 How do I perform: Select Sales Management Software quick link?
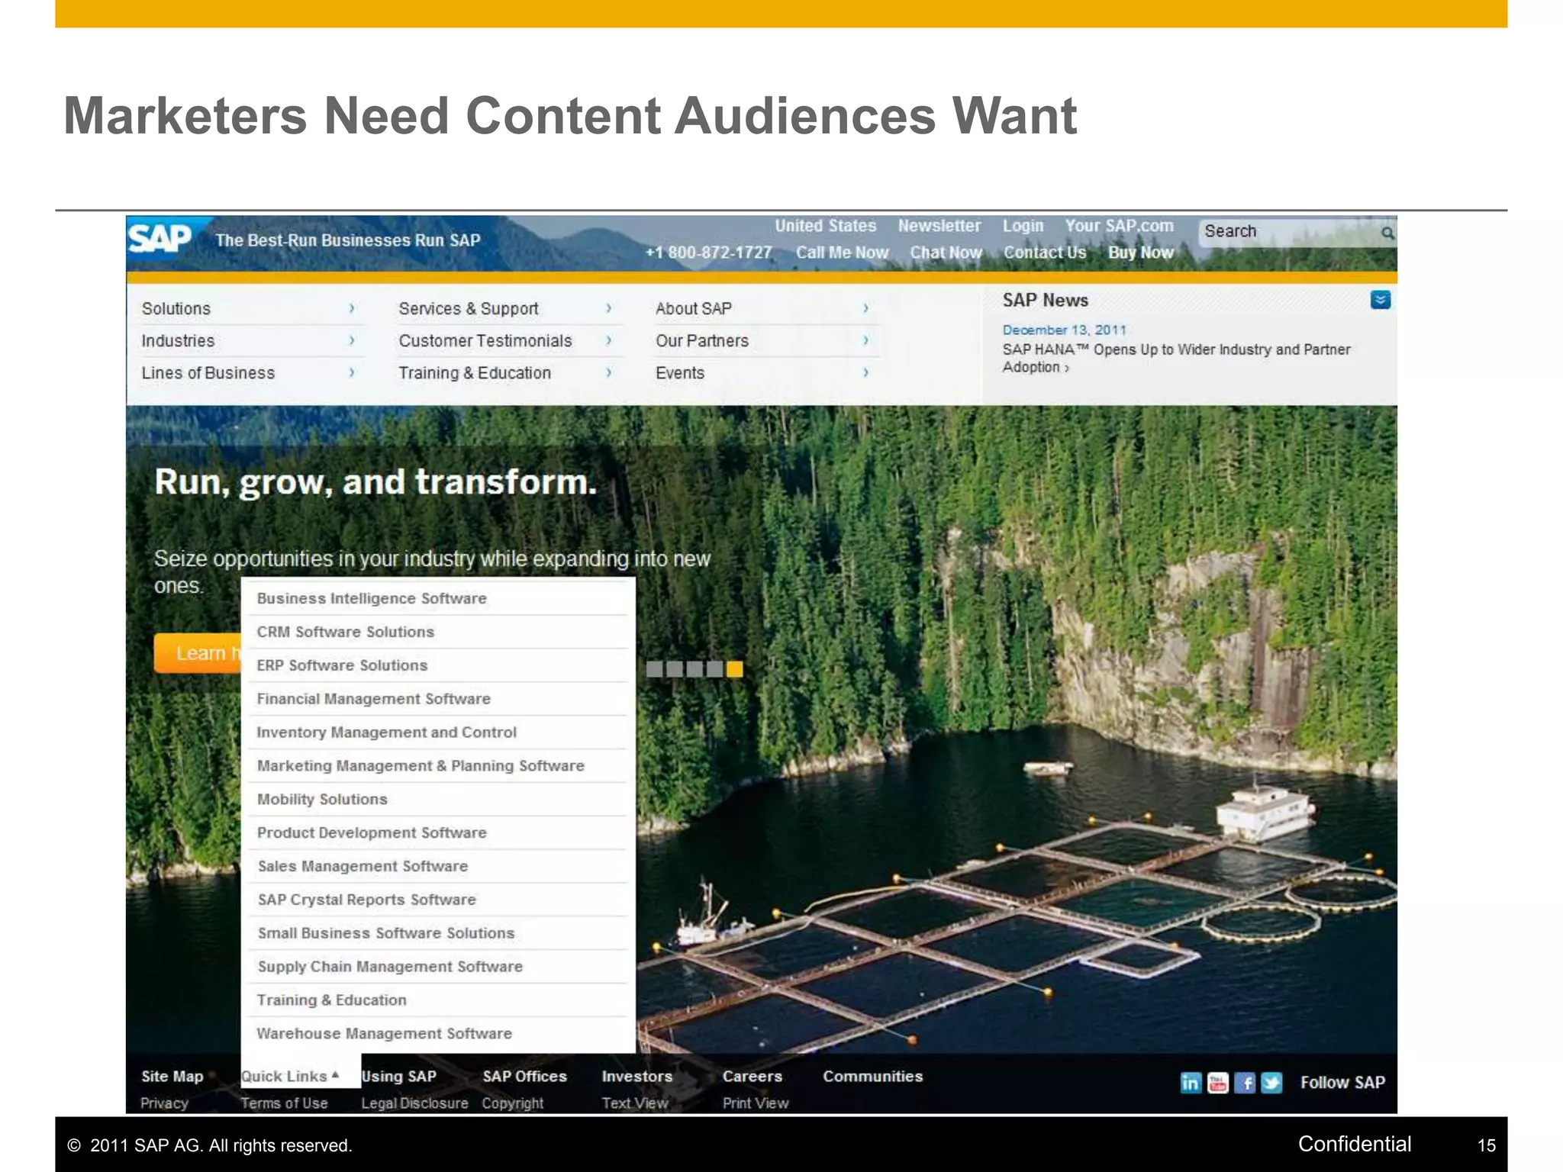point(439,867)
